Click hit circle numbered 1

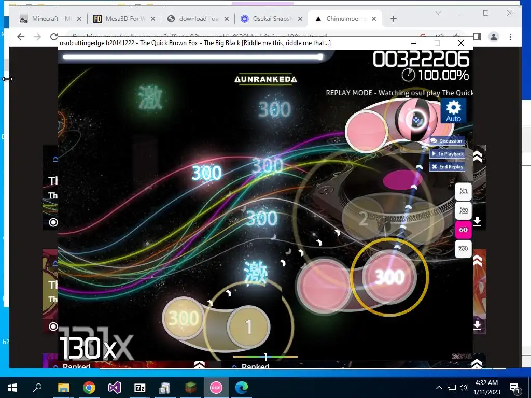[x=249, y=327]
